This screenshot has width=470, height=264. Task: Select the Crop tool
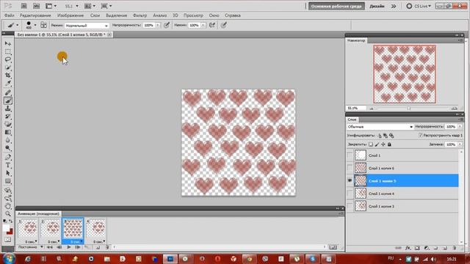8,75
